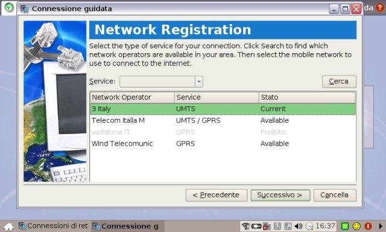The width and height of the screenshot is (386, 232).
Task: Click the red question mark help icon
Action: (x=381, y=8)
